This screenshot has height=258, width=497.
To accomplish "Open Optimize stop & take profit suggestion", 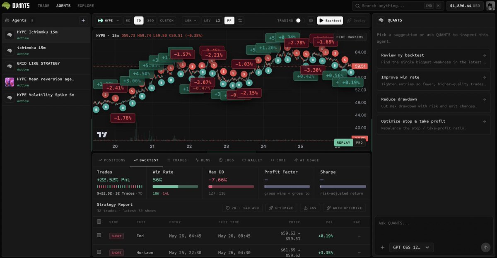I will pos(434,124).
